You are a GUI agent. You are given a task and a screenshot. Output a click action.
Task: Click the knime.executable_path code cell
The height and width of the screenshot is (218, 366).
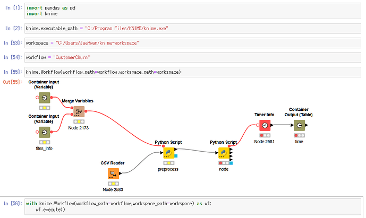tap(193, 29)
